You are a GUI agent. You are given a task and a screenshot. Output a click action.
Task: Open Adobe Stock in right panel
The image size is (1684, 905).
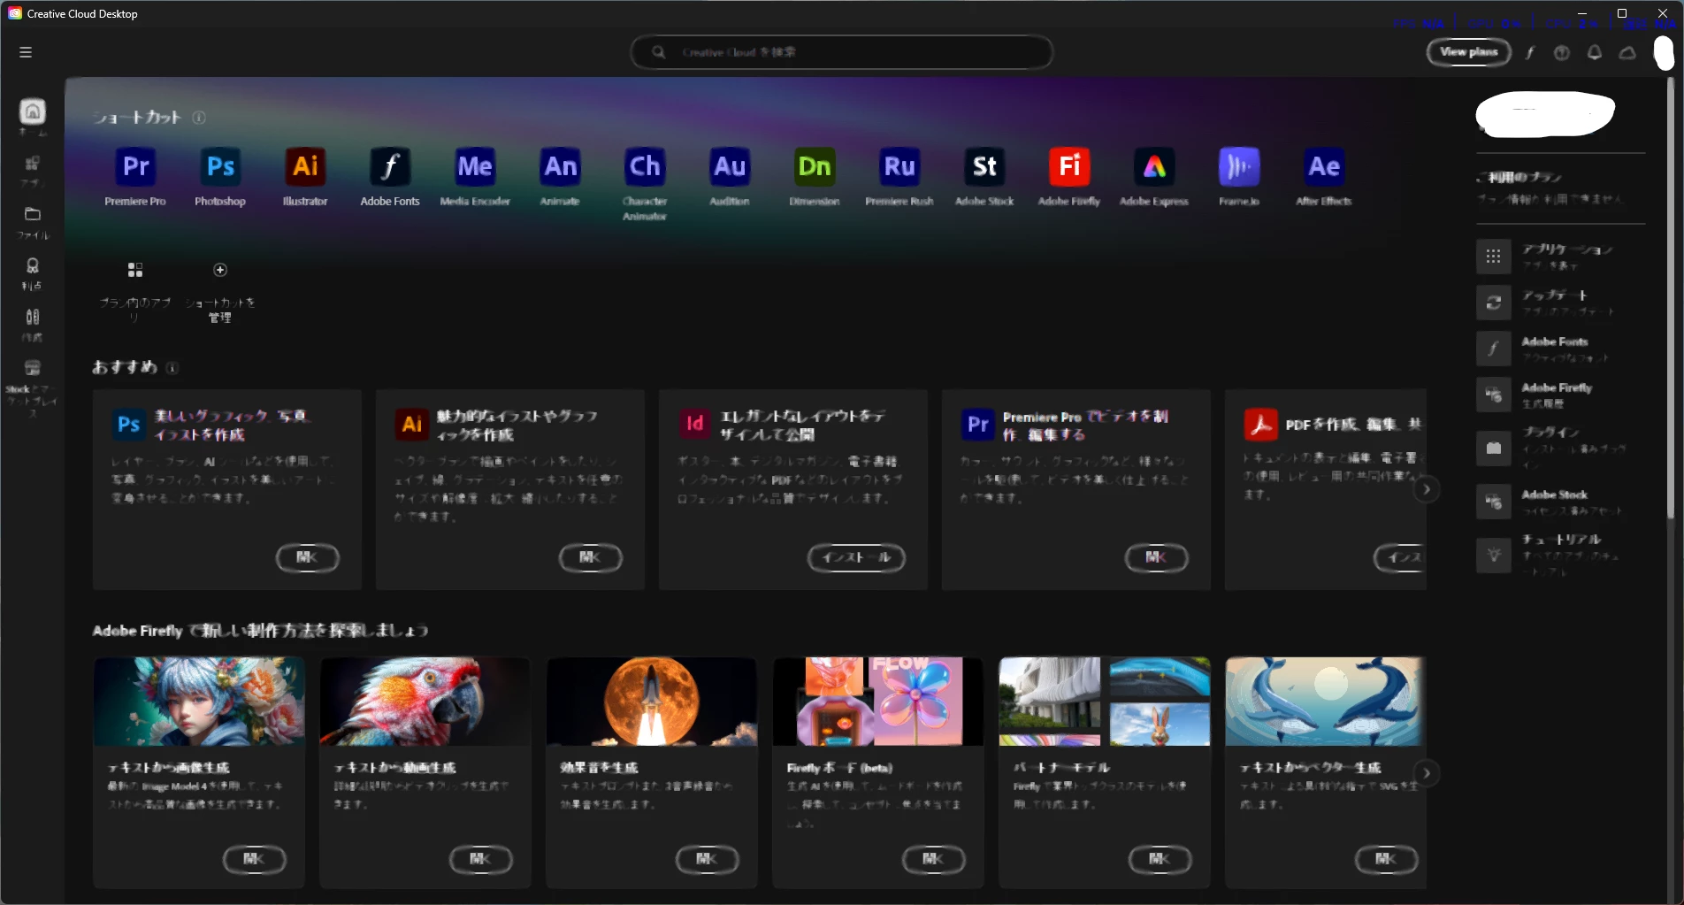tap(1560, 502)
